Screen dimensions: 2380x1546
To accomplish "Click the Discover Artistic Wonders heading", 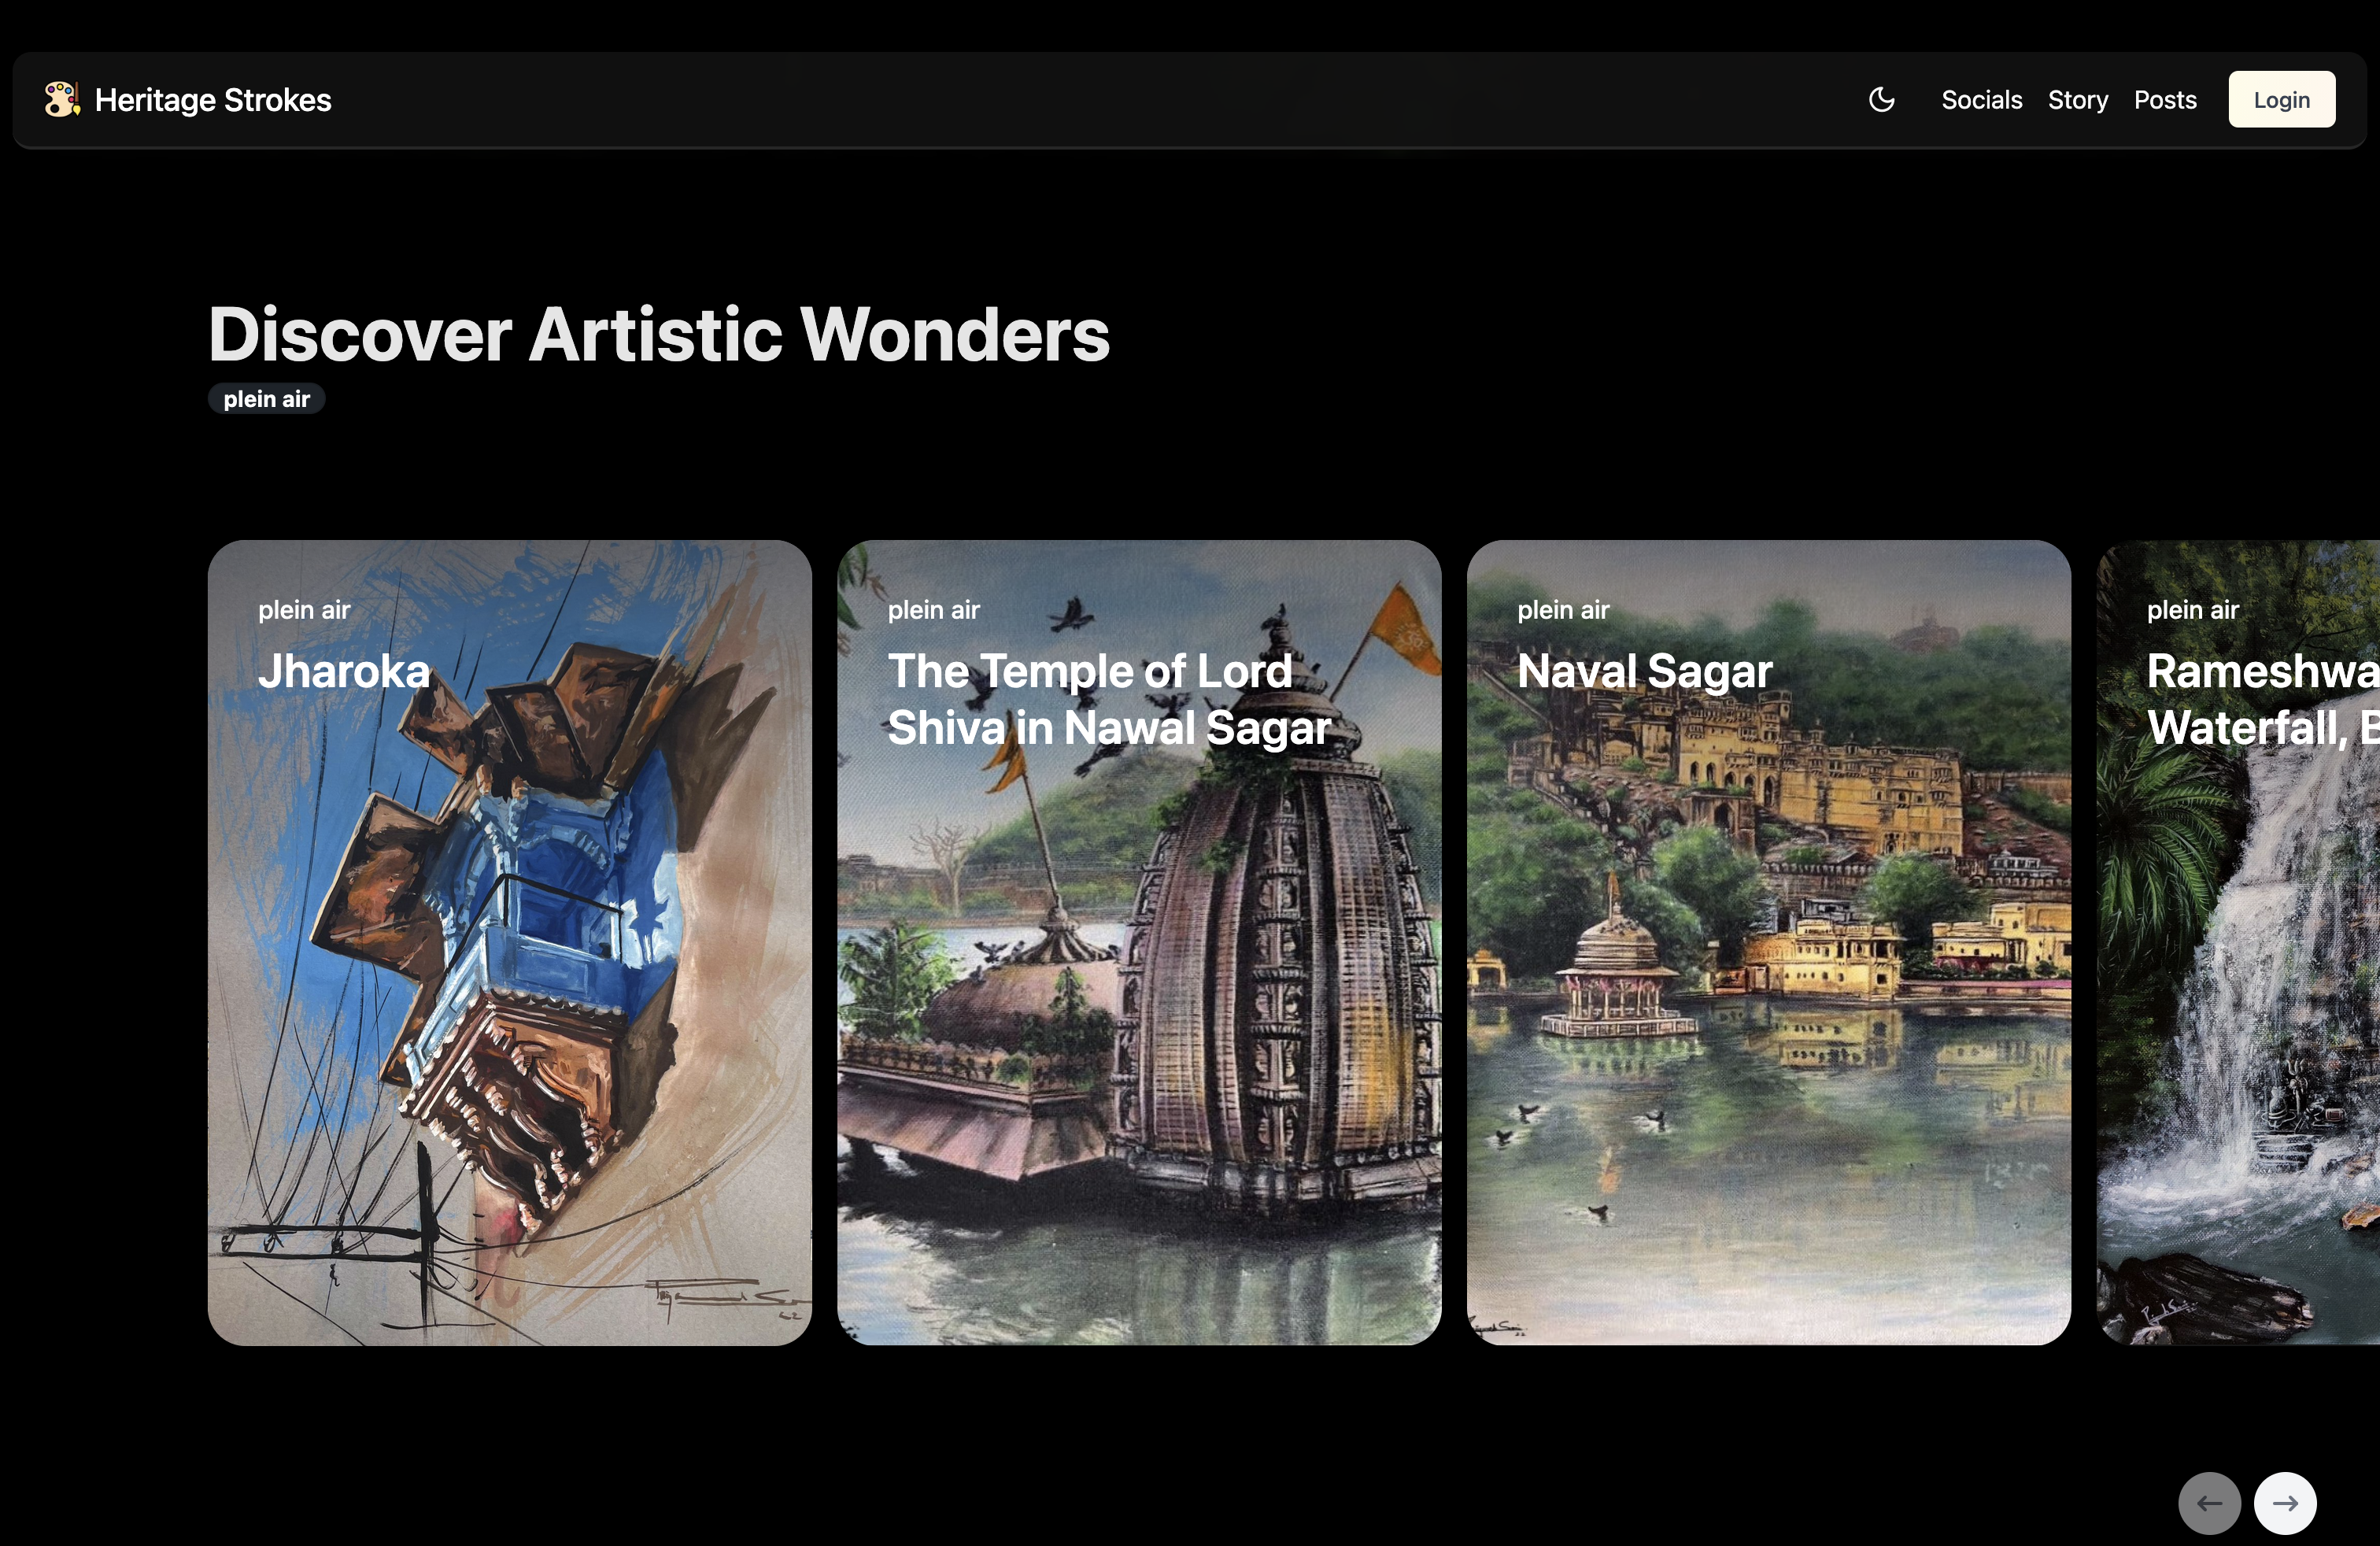I will point(659,334).
